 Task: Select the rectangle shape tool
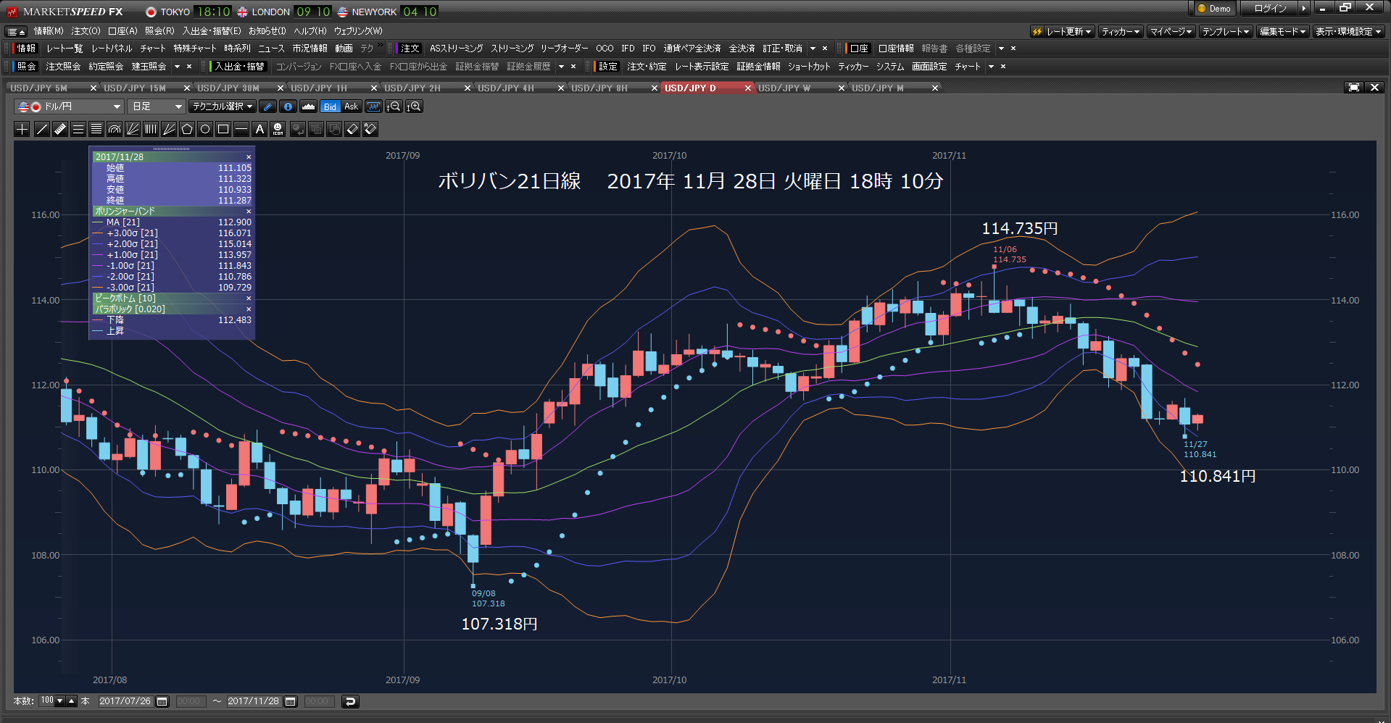(x=223, y=129)
